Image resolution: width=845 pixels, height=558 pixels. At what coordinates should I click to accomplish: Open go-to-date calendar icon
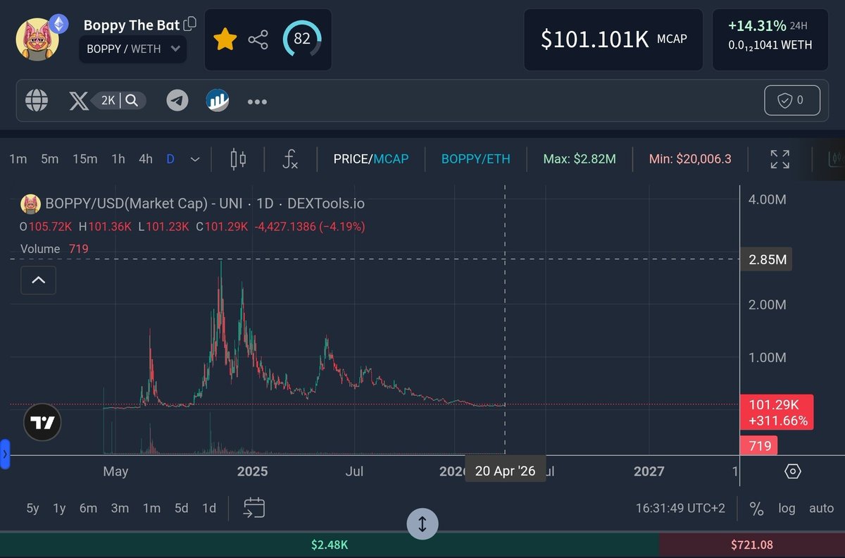[x=254, y=507]
